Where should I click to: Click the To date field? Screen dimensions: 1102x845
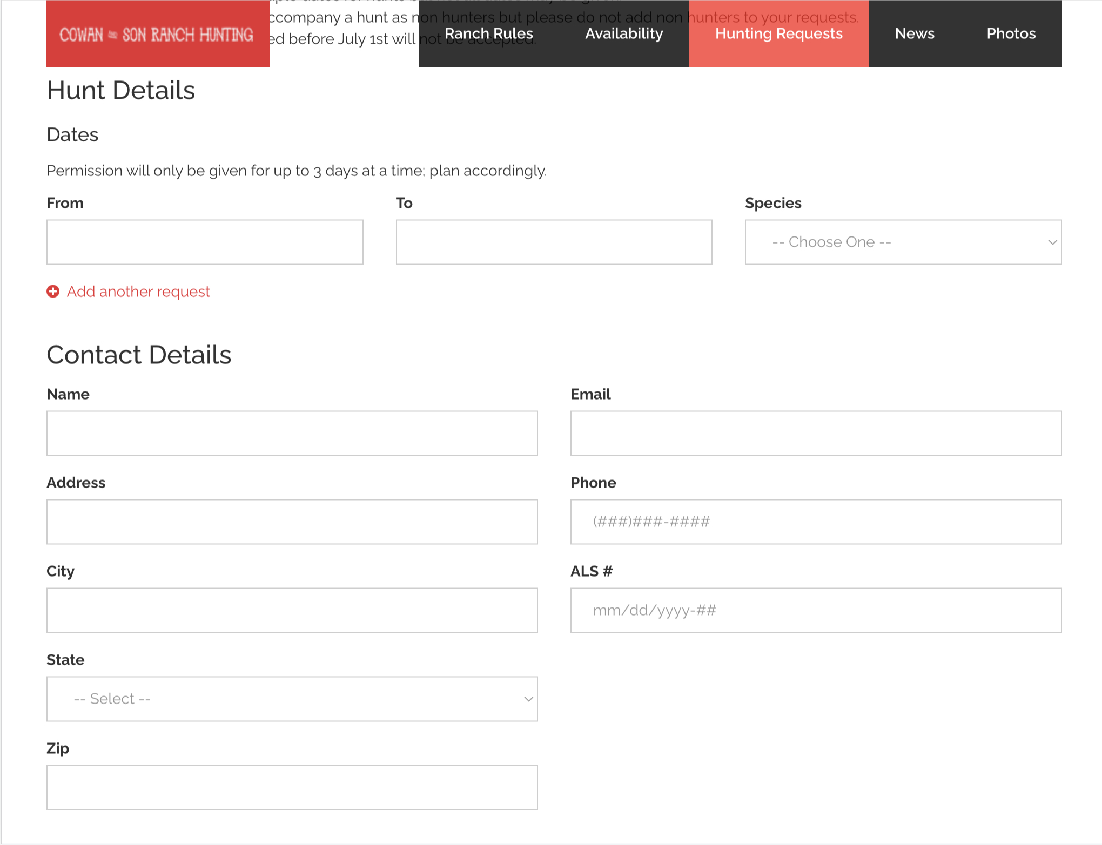tap(554, 242)
